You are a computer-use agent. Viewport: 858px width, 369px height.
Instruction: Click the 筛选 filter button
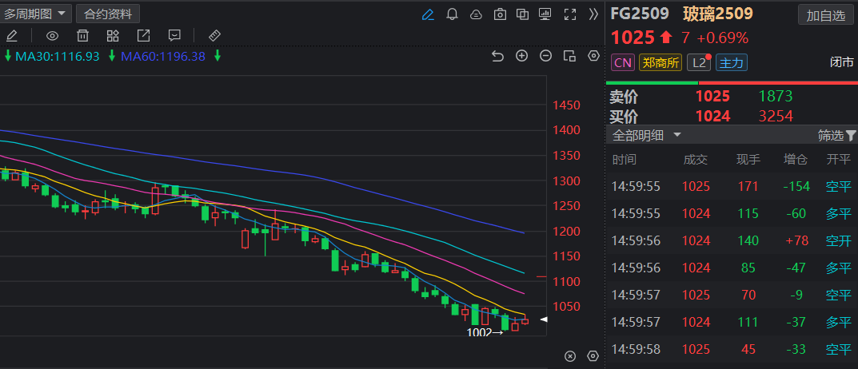836,135
